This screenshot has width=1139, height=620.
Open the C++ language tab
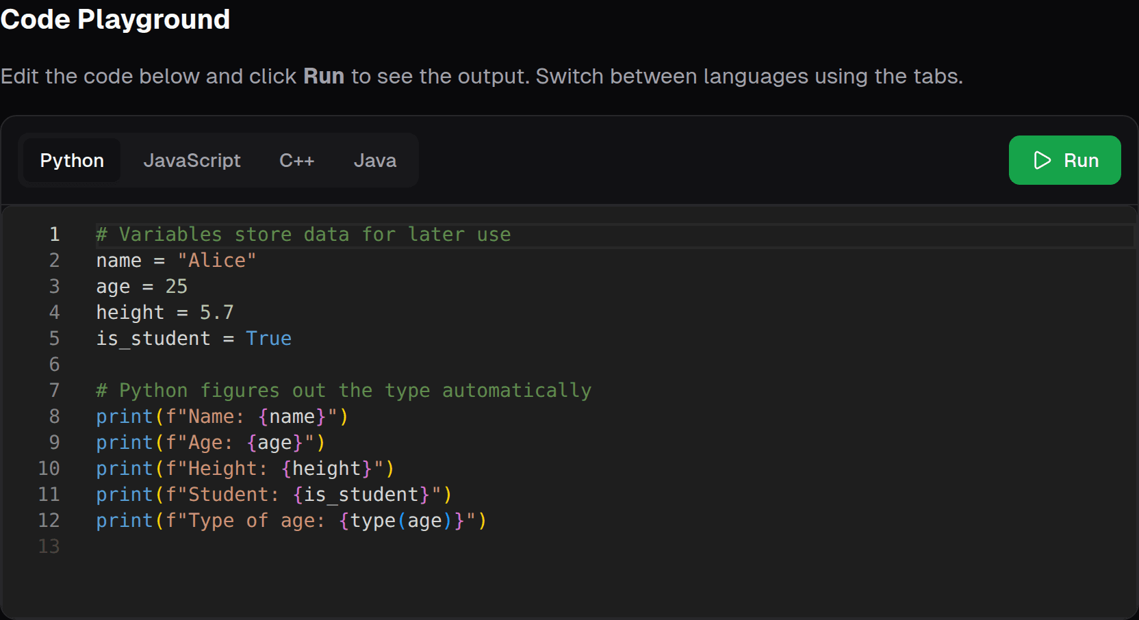point(296,160)
